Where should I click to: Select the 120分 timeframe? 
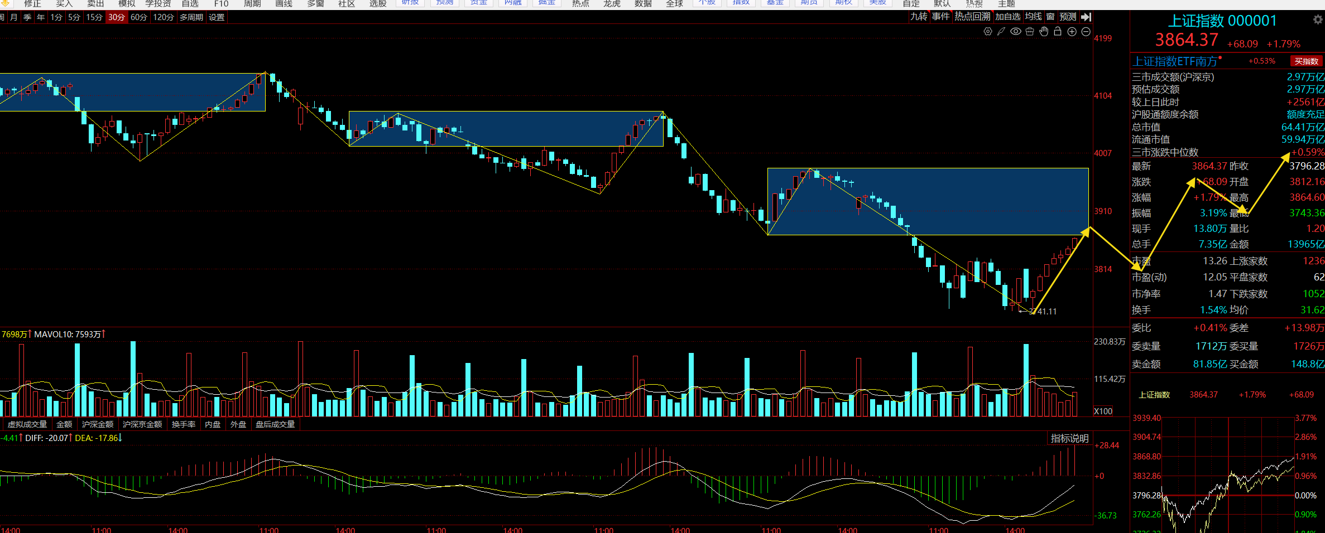(x=164, y=17)
